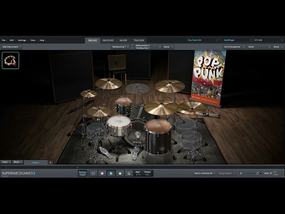
Task: Switch to the MIXER tab
Action: tap(123, 41)
